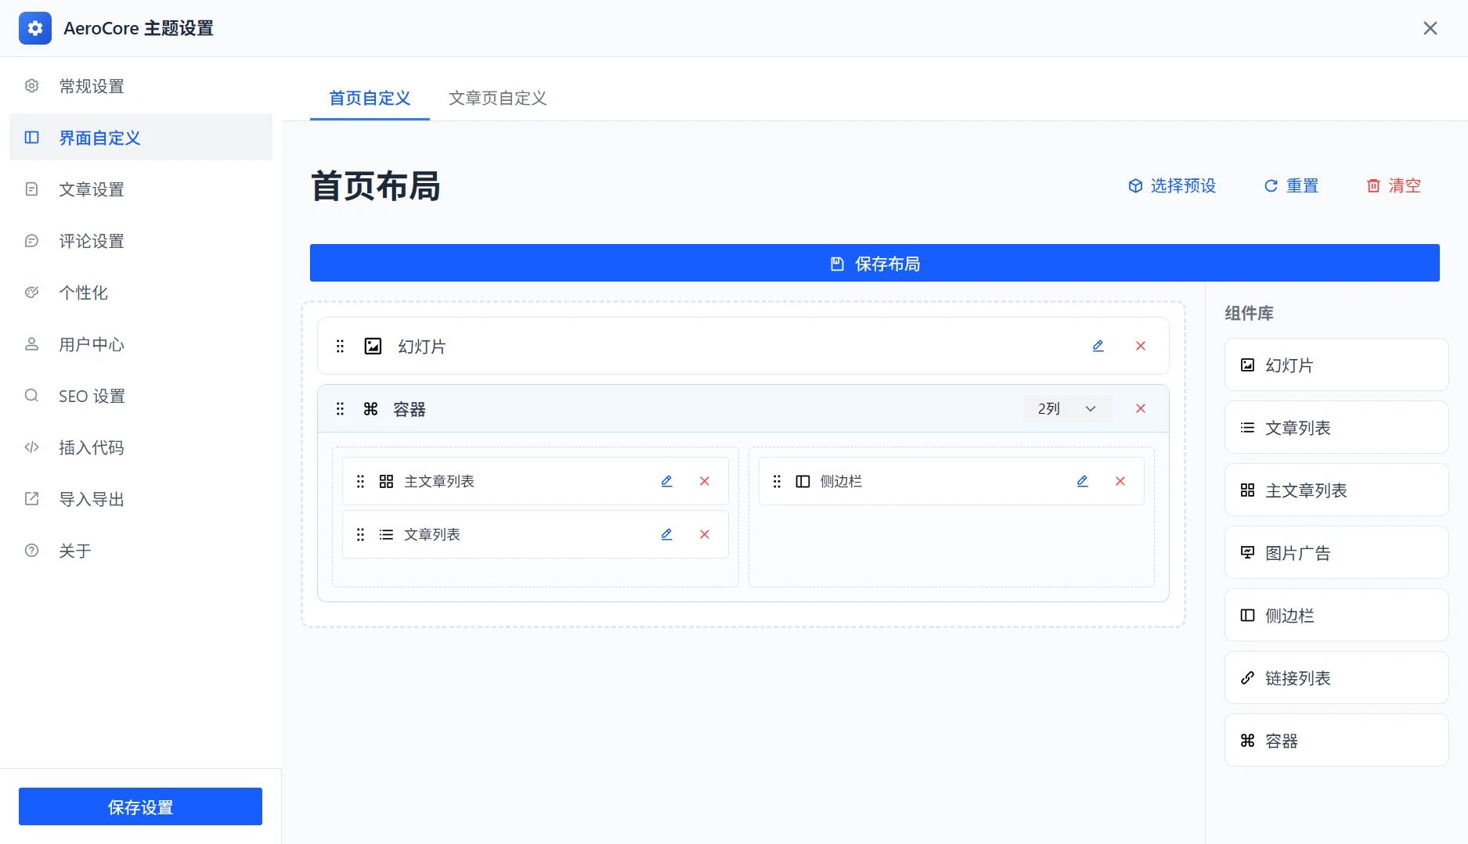The image size is (1468, 844).
Task: Click the 文章列表 pencil edit icon
Action: coord(666,534)
